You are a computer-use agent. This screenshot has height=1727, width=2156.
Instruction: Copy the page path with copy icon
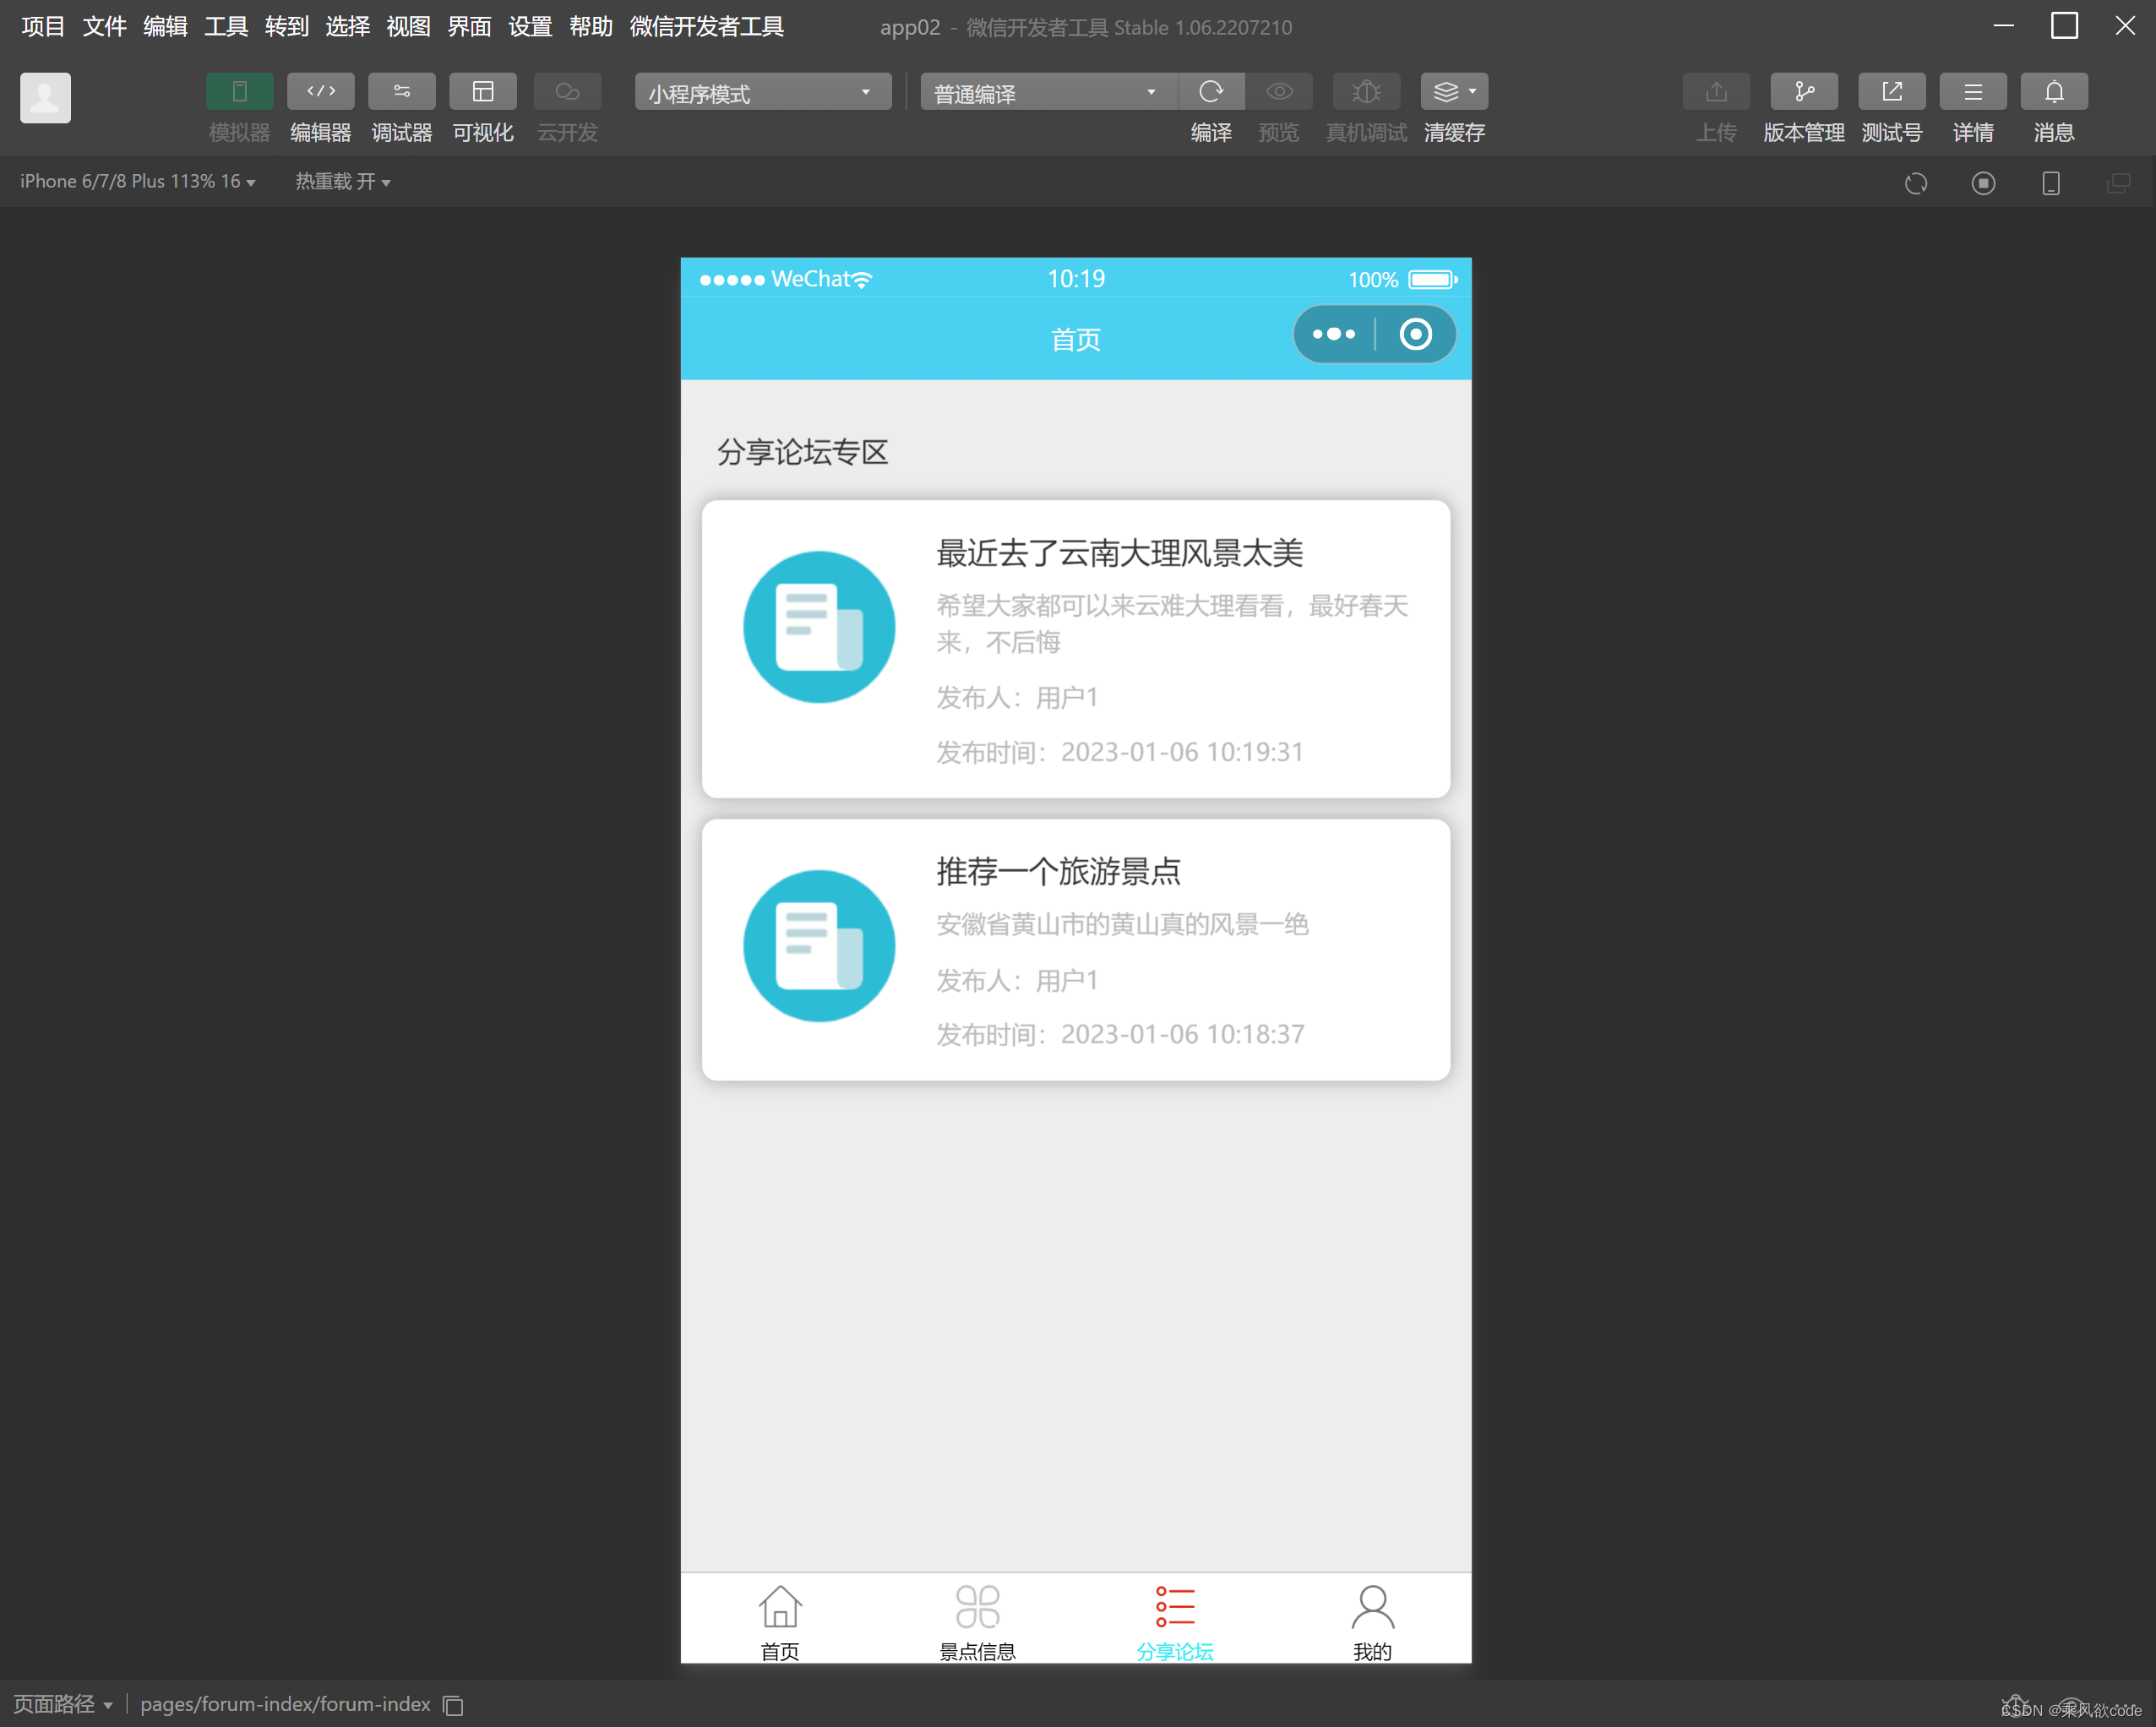452,1705
